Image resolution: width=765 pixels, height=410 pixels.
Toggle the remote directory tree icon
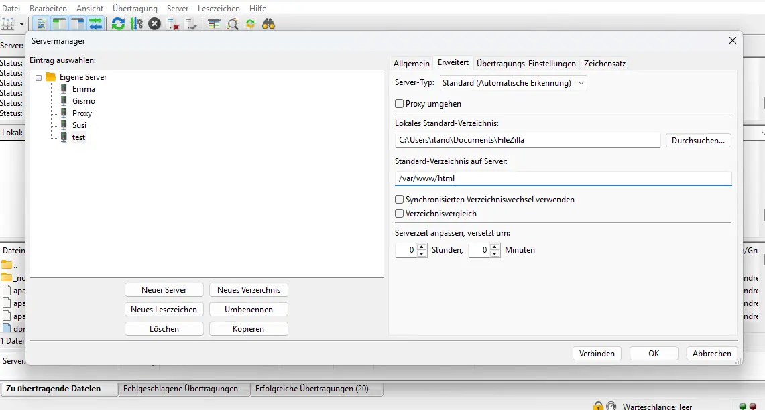click(78, 24)
